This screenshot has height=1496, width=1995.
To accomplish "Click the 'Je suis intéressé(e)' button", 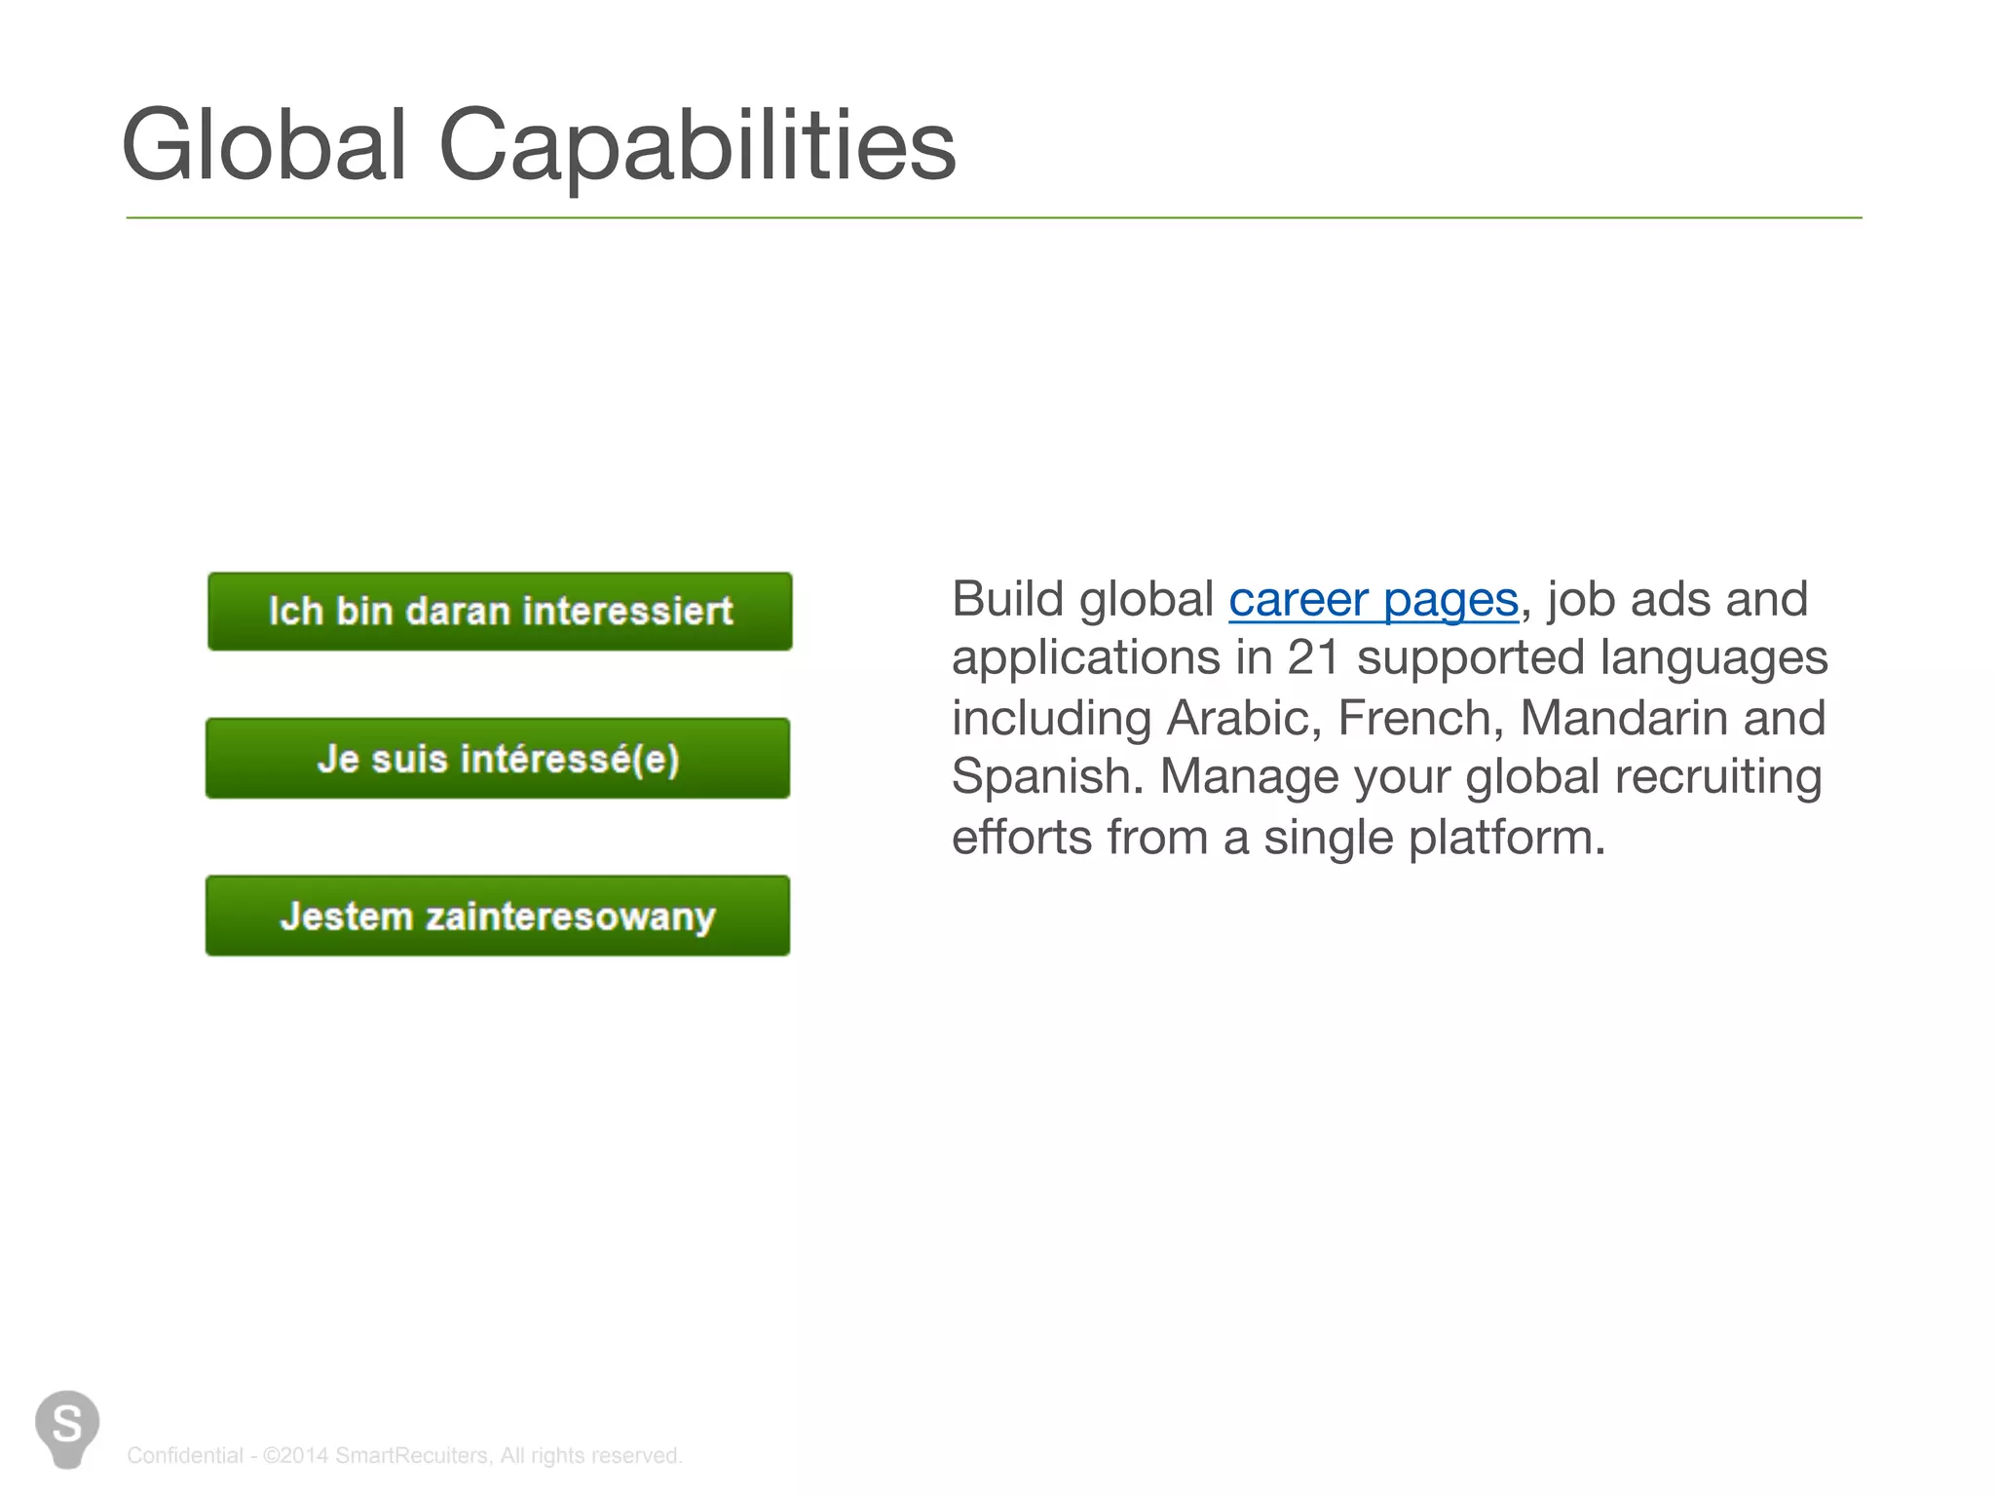I will [x=498, y=759].
